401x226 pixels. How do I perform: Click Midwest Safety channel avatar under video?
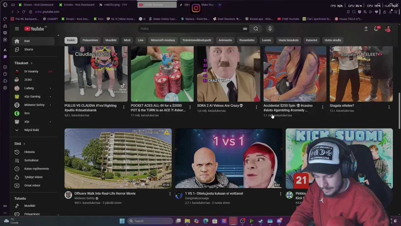(x=68, y=195)
